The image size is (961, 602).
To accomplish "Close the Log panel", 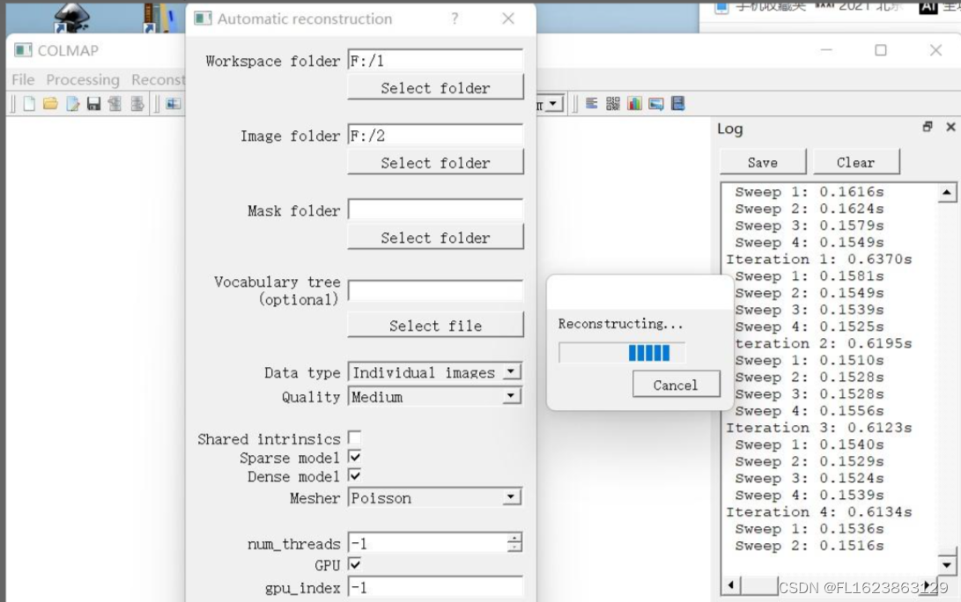I will coord(950,127).
